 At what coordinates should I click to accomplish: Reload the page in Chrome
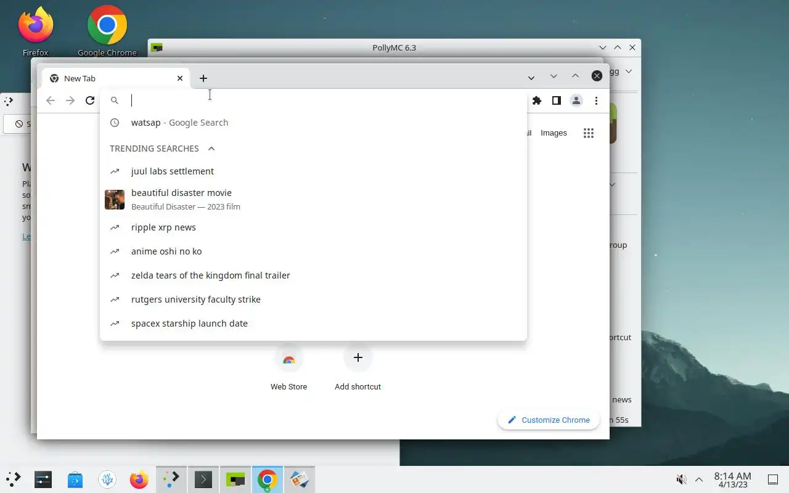[x=90, y=100]
